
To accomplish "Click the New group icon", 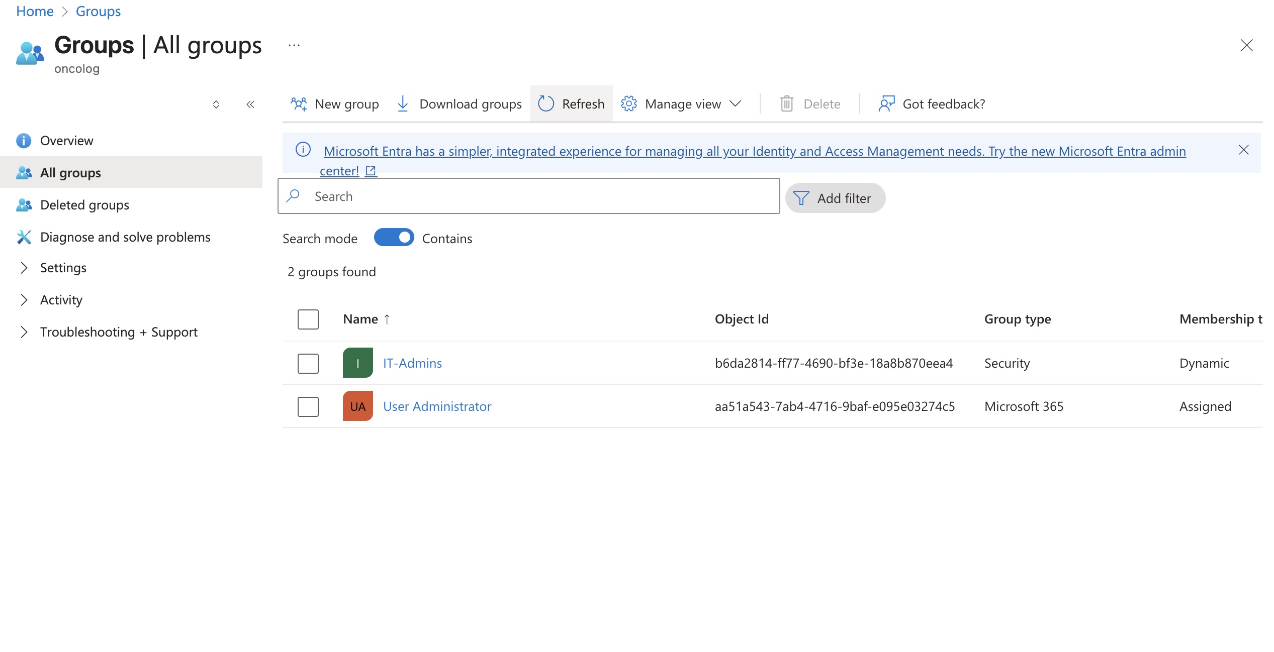I will tap(299, 104).
